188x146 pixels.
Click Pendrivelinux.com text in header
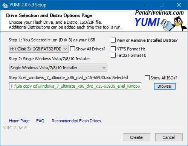[x=159, y=13]
